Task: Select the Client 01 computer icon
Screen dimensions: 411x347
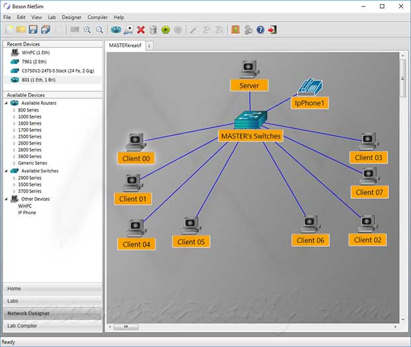Action: click(133, 183)
